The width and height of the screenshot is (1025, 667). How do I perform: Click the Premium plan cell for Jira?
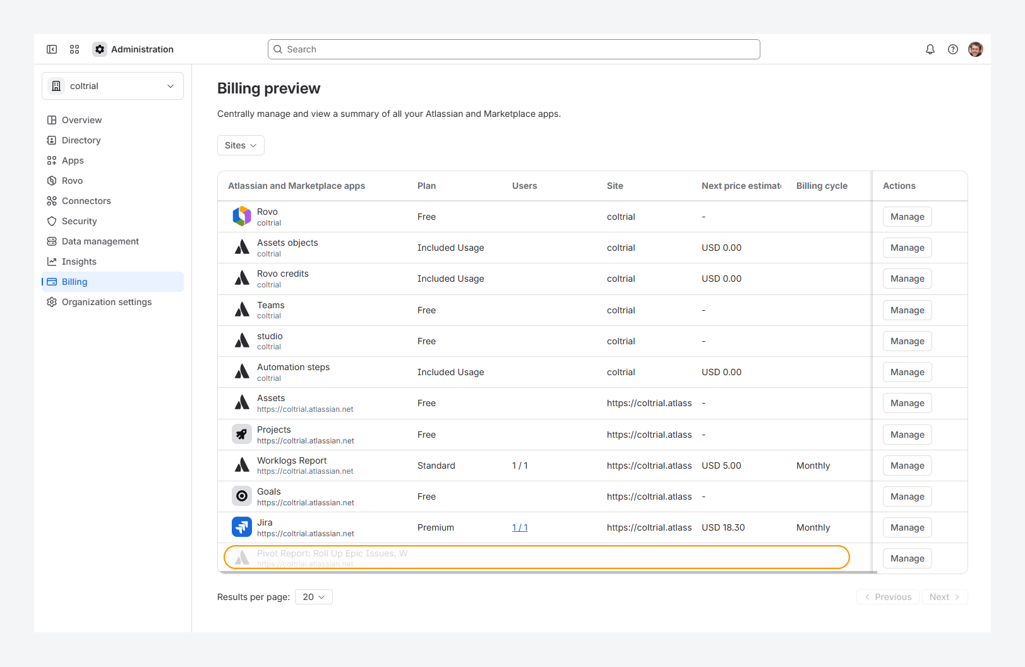[x=436, y=527]
